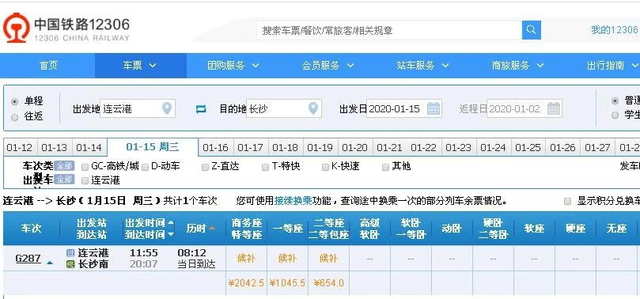Sort departure time ascending arrow
This screenshot has width=640, height=299.
pos(171,223)
